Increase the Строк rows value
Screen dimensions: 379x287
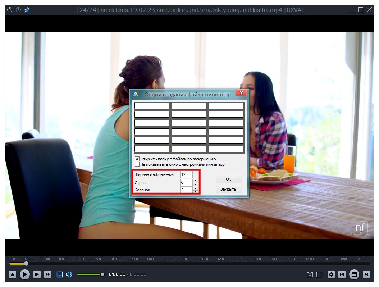(x=196, y=181)
